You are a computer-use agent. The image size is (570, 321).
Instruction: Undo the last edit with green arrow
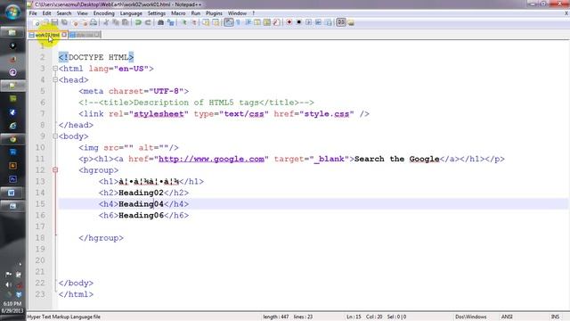click(138, 22)
